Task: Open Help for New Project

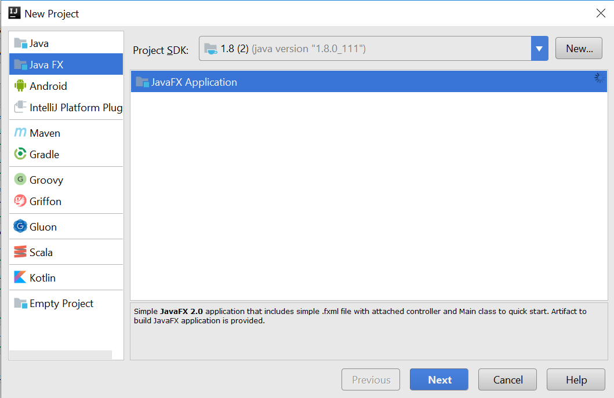Action: (576, 379)
